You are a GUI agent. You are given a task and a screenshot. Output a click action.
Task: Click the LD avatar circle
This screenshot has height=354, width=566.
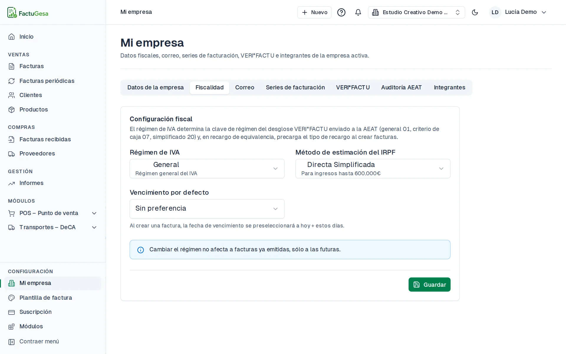click(495, 12)
